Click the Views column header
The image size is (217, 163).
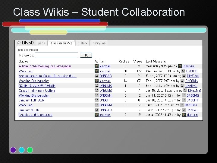(137, 61)
